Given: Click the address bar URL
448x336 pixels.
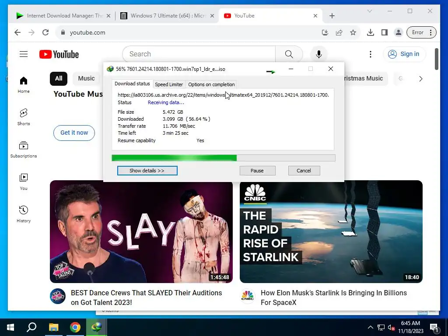Looking at the screenshot, I should click(87, 32).
